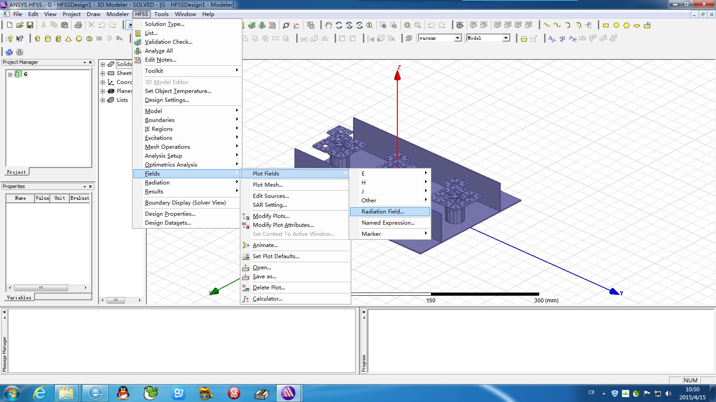Expand the Coordinate Systems tree node
716x402 pixels.
tap(102, 82)
